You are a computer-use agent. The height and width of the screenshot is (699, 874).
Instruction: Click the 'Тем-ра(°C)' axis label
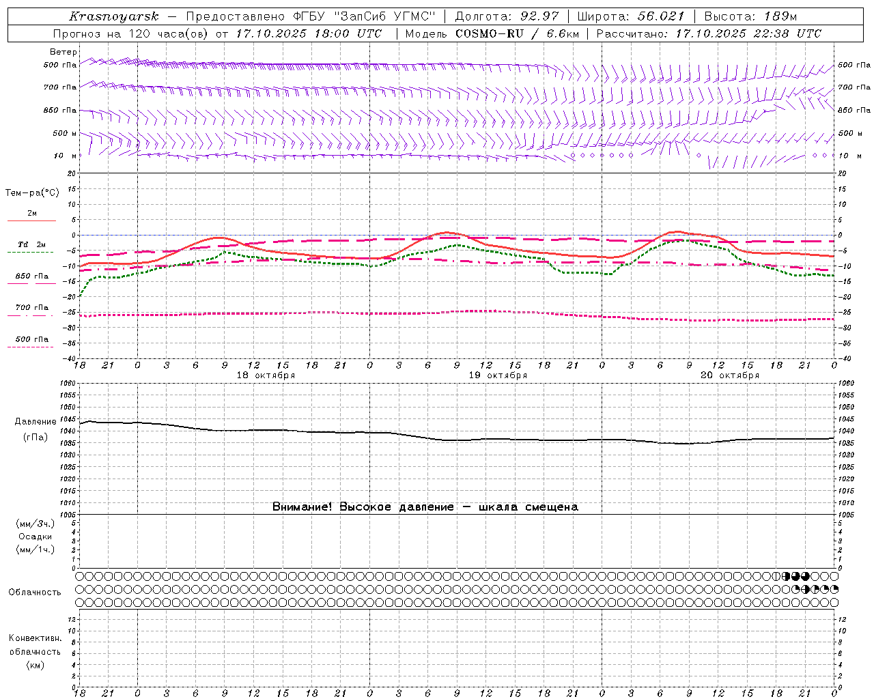click(32, 193)
